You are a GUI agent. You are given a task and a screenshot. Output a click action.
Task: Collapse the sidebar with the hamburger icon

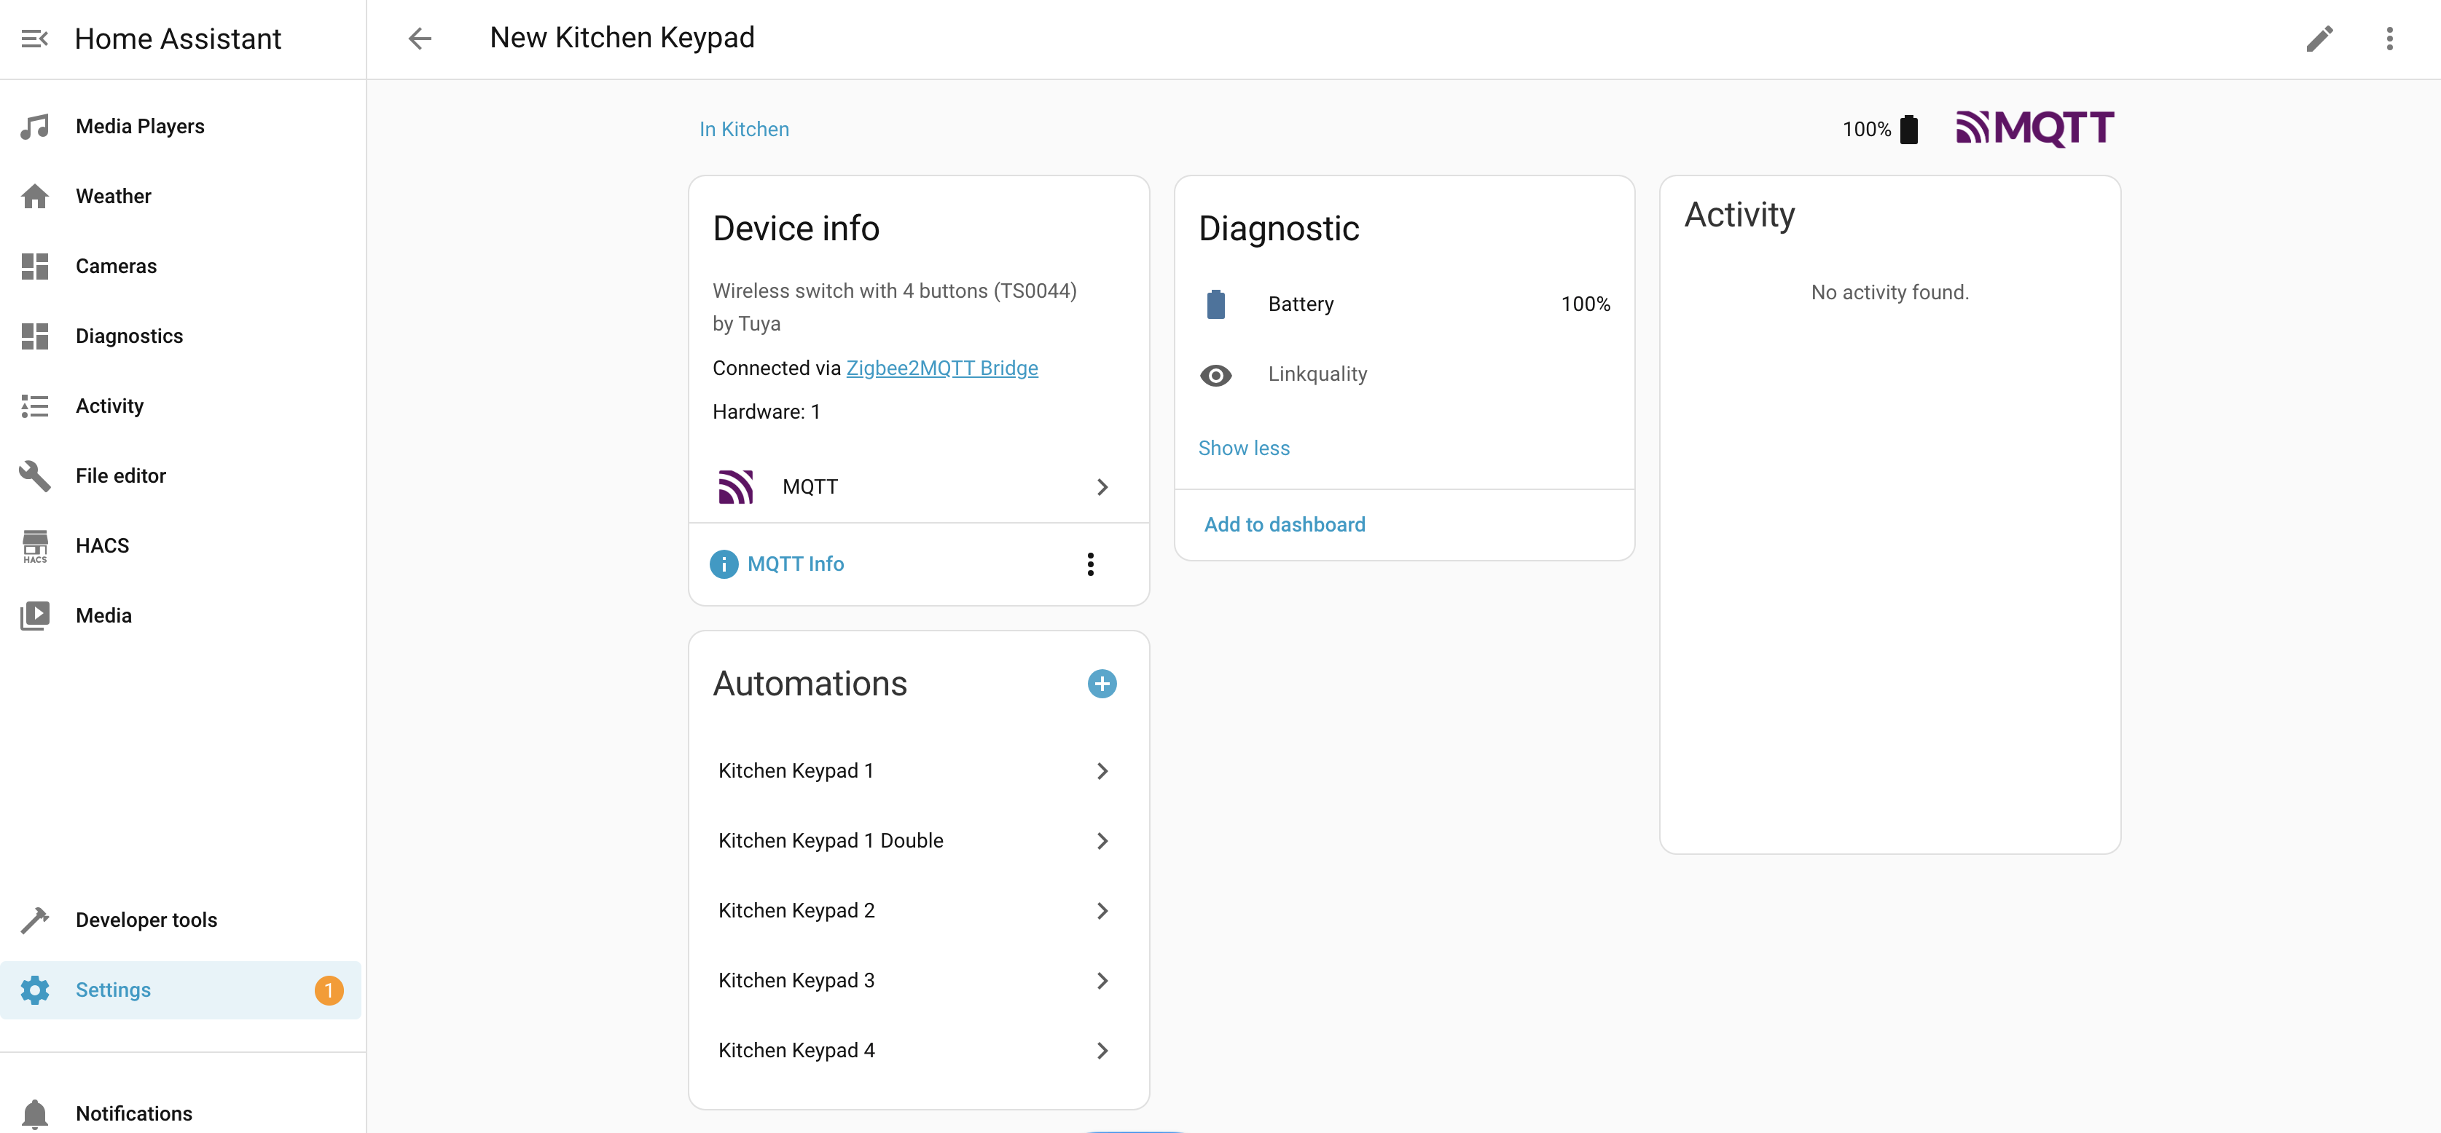point(35,38)
